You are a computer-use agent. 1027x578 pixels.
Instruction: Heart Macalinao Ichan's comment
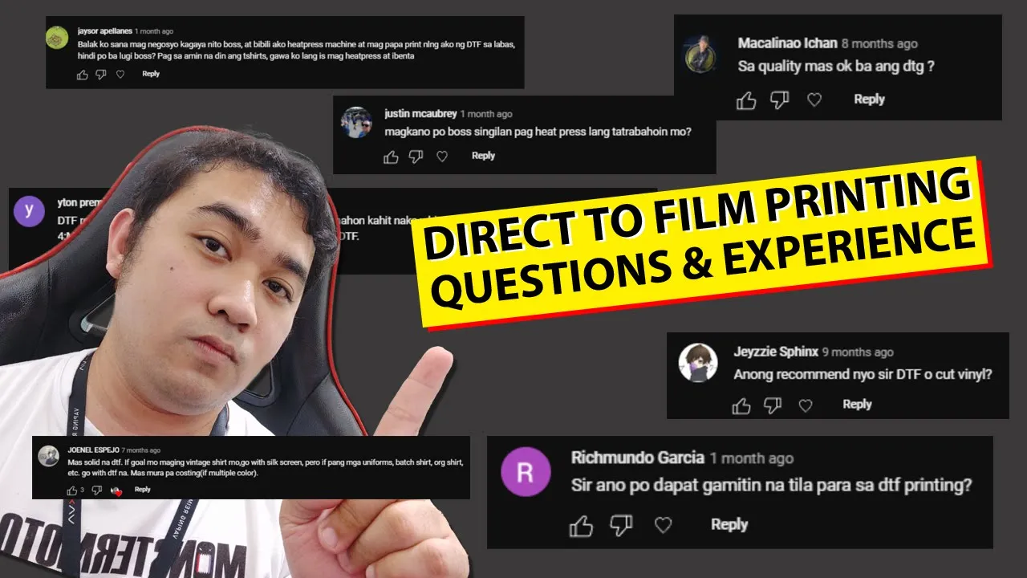click(814, 100)
